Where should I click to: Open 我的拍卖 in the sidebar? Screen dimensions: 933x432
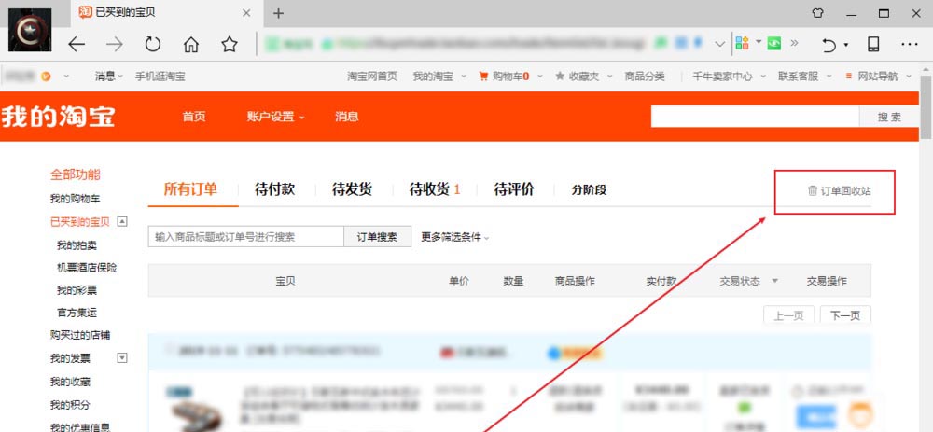point(77,245)
